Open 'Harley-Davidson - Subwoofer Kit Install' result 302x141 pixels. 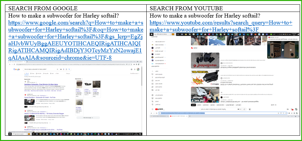(x=40, y=97)
